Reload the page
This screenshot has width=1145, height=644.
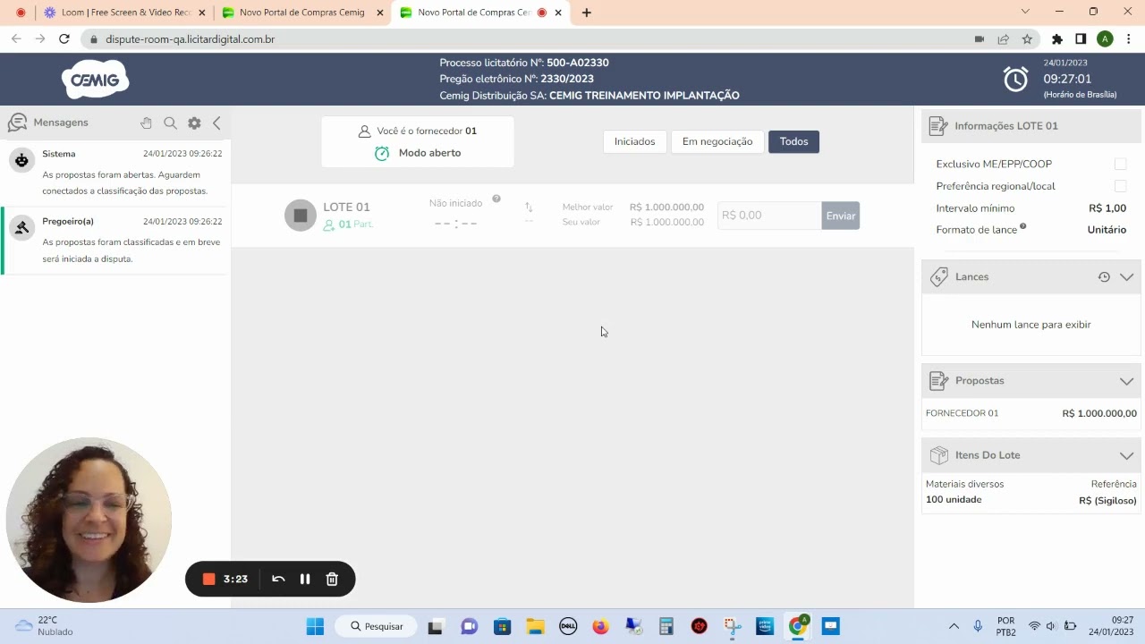(64, 39)
